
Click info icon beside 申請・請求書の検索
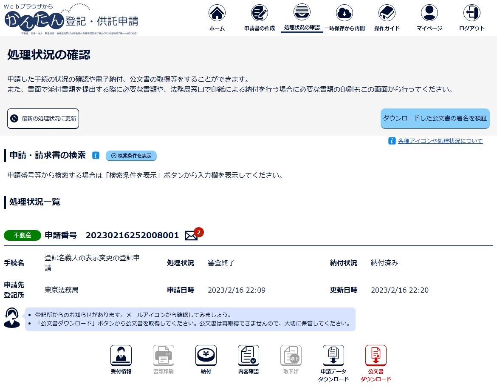click(96, 156)
